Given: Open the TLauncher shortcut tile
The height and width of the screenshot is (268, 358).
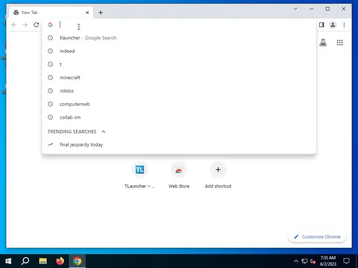Looking at the screenshot, I should (x=140, y=175).
